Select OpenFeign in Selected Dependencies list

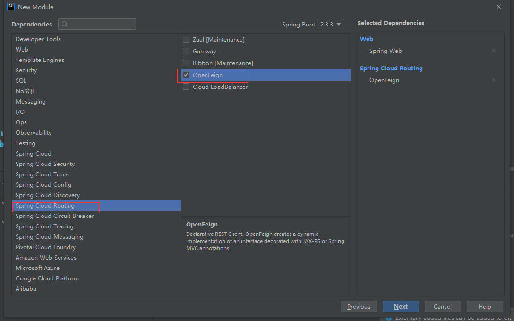[384, 80]
